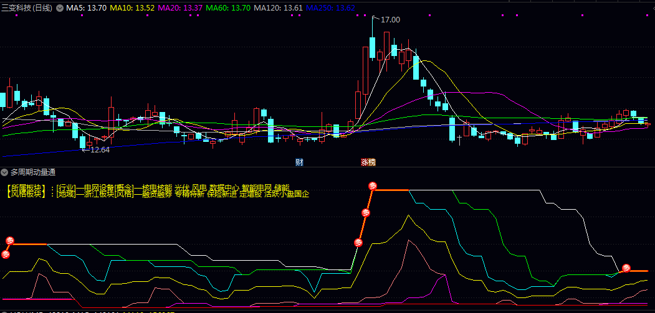Viewport: 655px width, 313px height.
Task: Click the 三变科技(日线) stock title
Action: click(27, 8)
